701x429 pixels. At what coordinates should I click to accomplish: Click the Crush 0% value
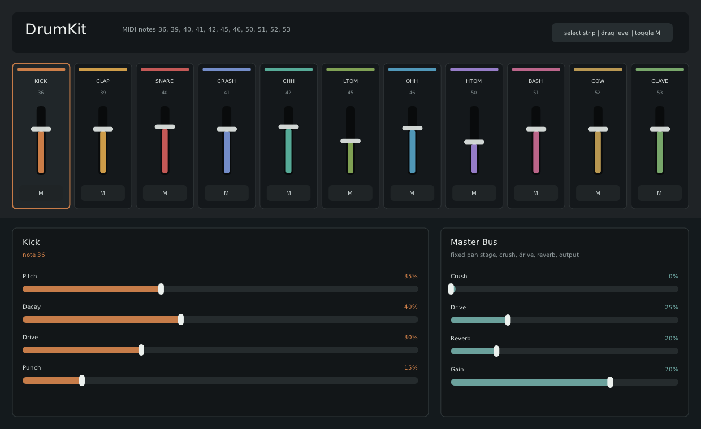coord(673,276)
